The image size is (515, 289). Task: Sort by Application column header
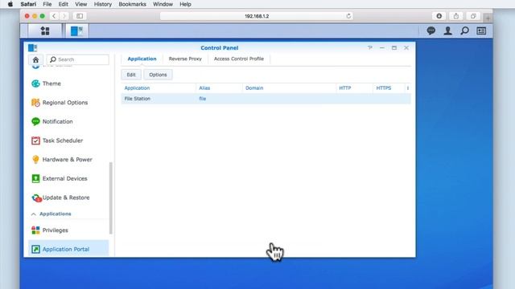click(x=159, y=88)
